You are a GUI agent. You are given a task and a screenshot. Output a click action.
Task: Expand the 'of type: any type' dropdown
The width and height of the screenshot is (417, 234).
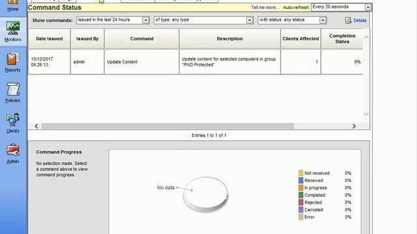tap(249, 20)
